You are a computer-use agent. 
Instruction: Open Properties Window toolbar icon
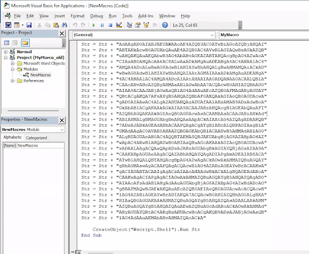coord(138,25)
